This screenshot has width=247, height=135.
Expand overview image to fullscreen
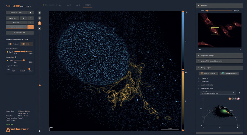tap(240, 50)
